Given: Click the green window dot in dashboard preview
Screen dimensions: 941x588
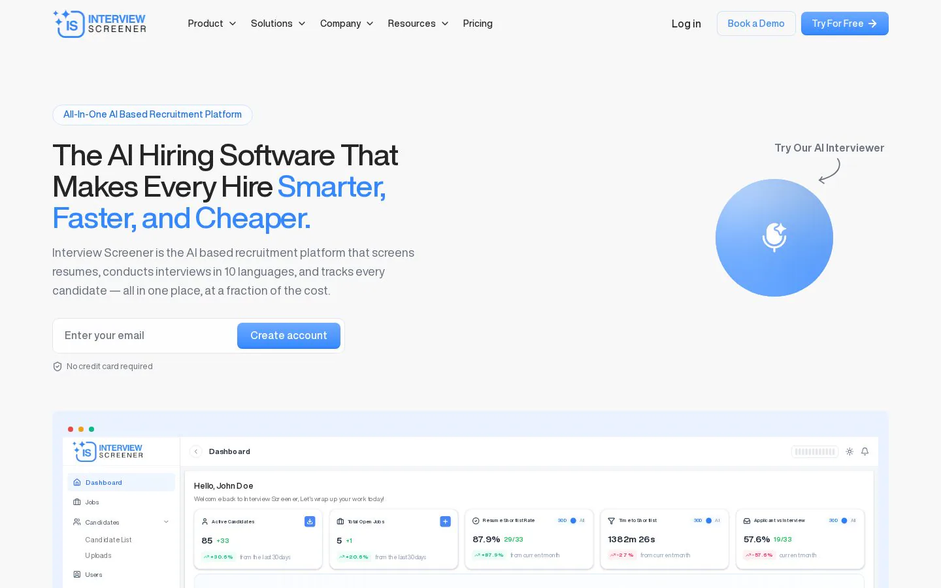Looking at the screenshot, I should (x=91, y=429).
